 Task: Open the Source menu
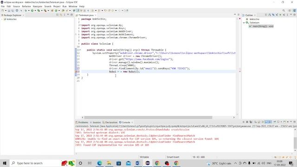tap(16, 6)
